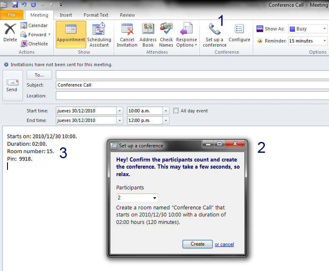The height and width of the screenshot is (271, 329).
Task: Click the Previous Item up arrow
Action: pos(42,5)
